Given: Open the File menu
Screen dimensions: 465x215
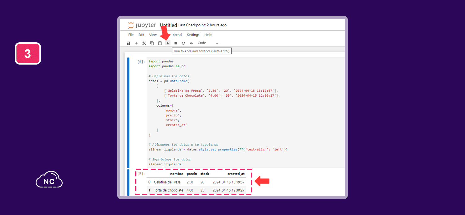Looking at the screenshot, I should (x=131, y=35).
